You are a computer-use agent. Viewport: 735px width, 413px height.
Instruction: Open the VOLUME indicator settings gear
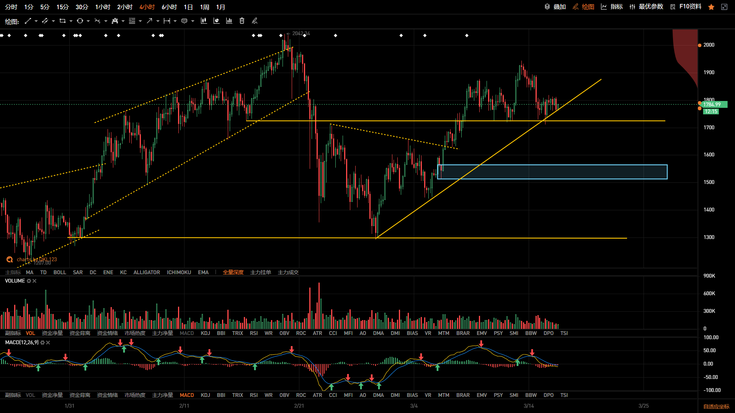coord(29,281)
